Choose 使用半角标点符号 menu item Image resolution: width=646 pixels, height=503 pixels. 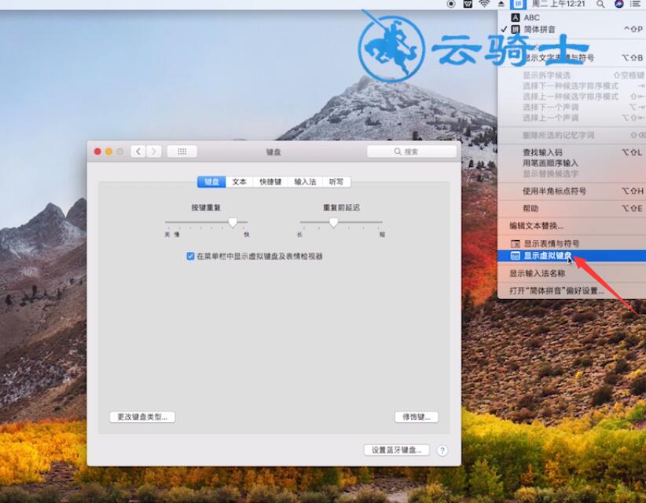[572, 191]
